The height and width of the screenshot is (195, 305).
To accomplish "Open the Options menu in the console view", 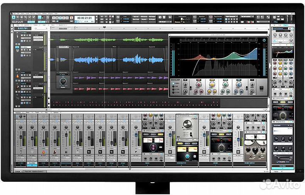I will [x=56, y=112].
